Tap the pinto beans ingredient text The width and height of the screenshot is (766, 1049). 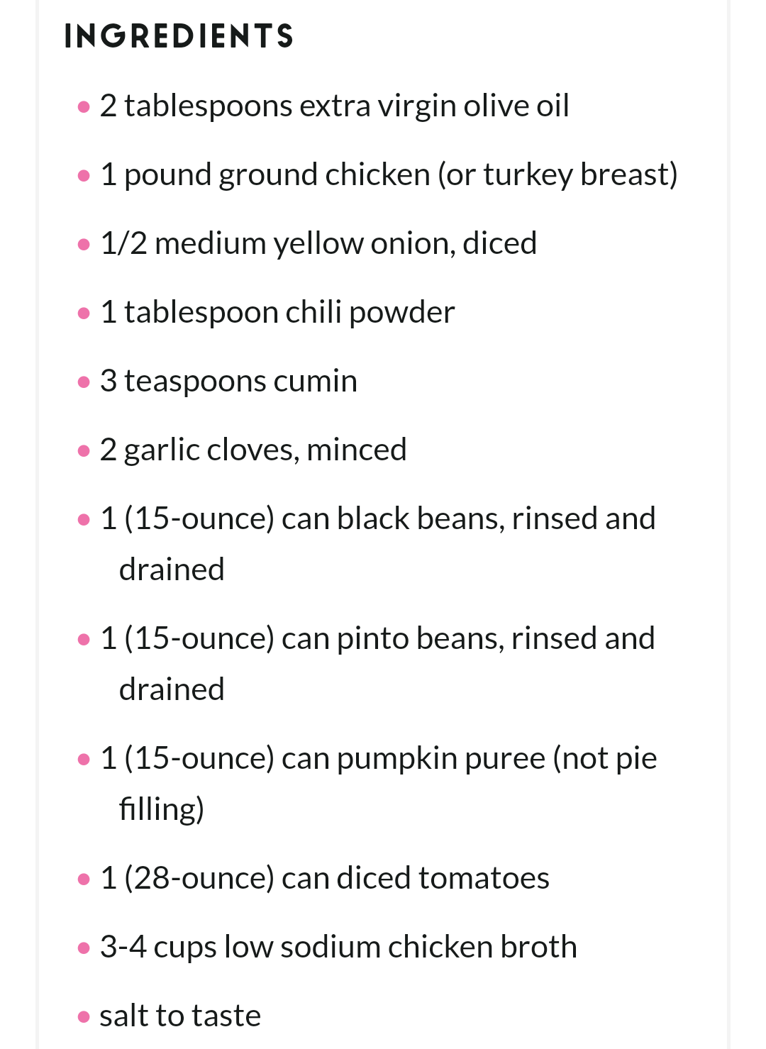377,664
